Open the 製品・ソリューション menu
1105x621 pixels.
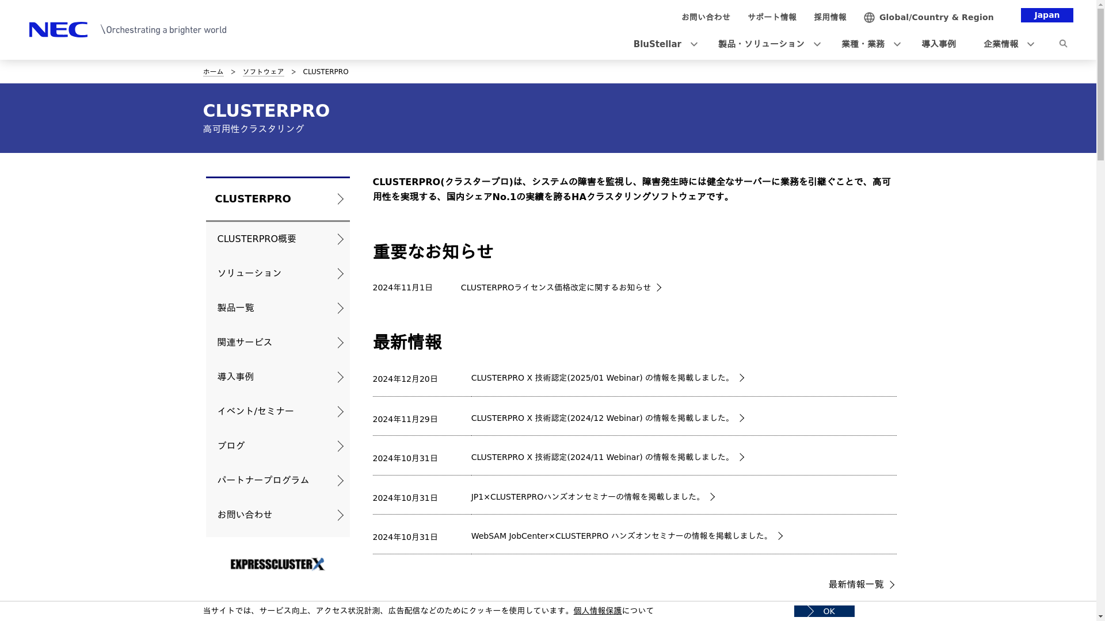click(761, 44)
